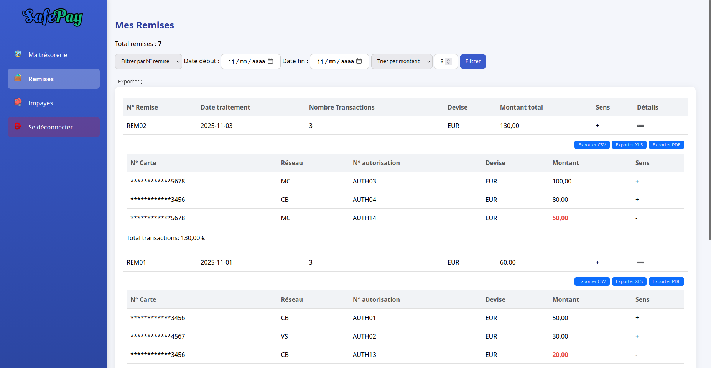Click the red Se déconnecter icon
Screen dimensions: 711x368
point(18,126)
